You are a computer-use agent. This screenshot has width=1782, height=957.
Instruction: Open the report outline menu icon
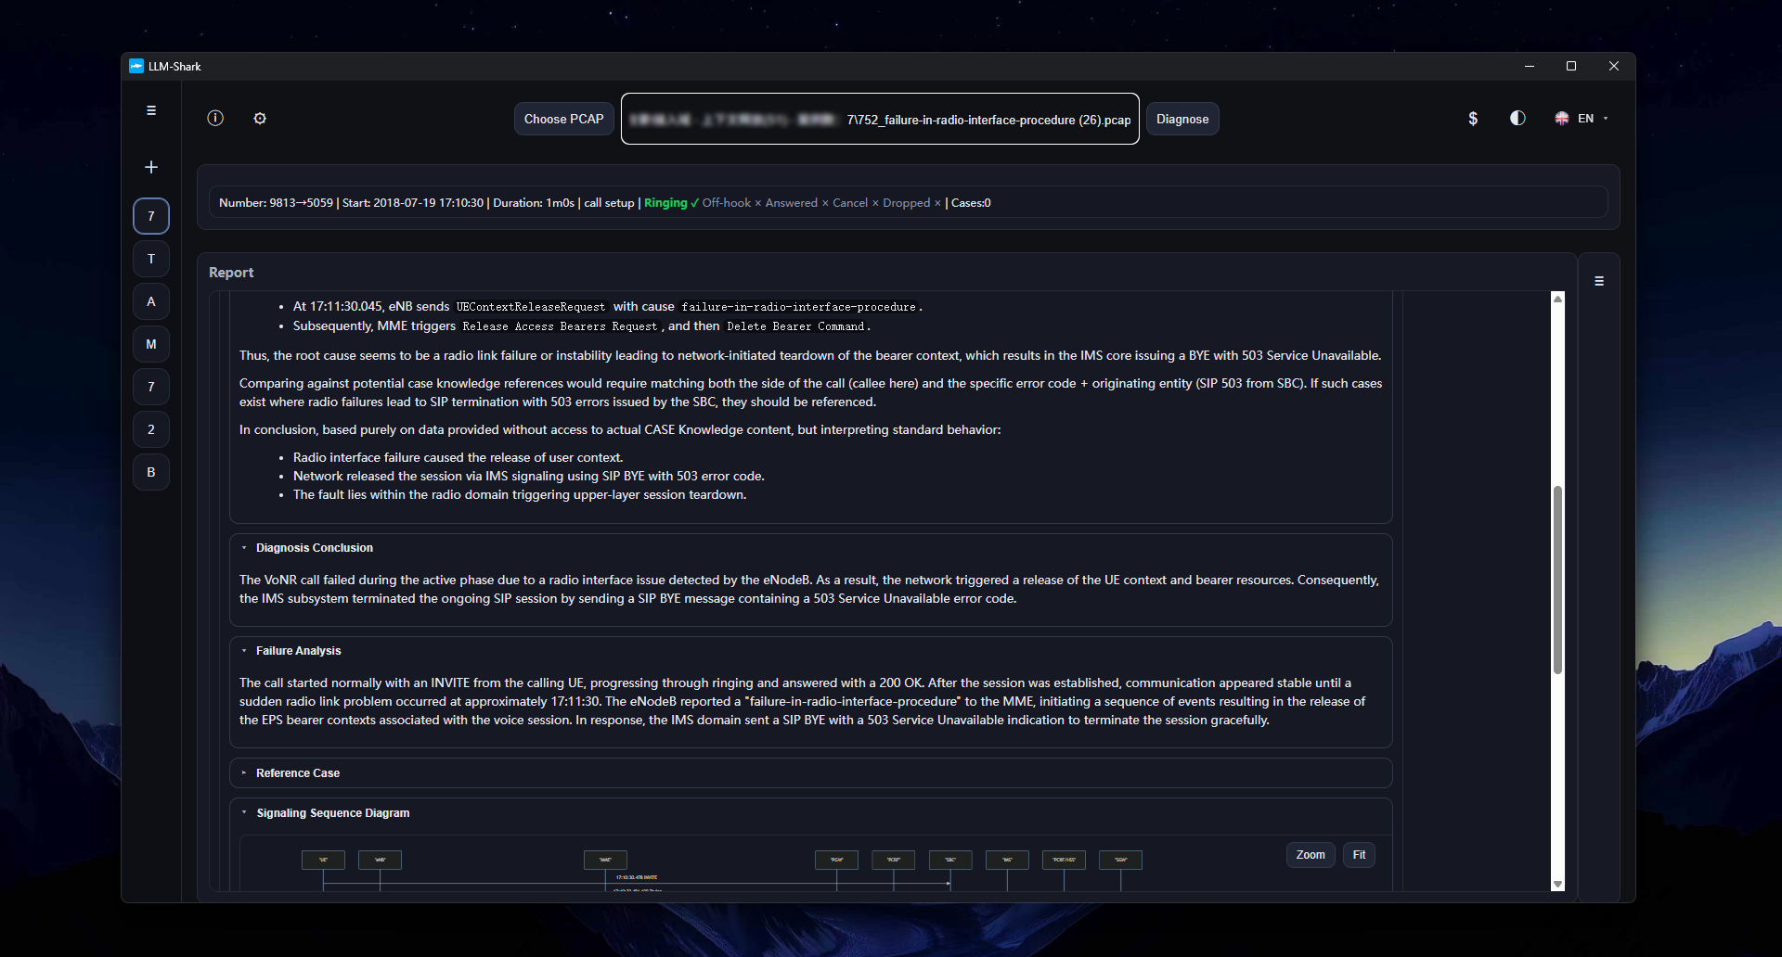pyautogui.click(x=1599, y=281)
